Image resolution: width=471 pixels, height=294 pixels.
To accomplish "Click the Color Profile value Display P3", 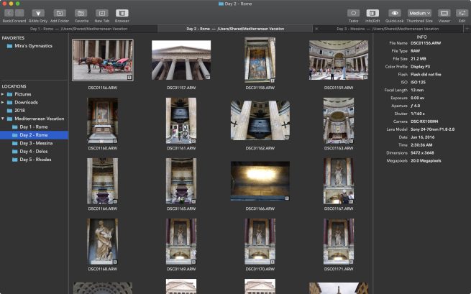I will click(x=420, y=67).
